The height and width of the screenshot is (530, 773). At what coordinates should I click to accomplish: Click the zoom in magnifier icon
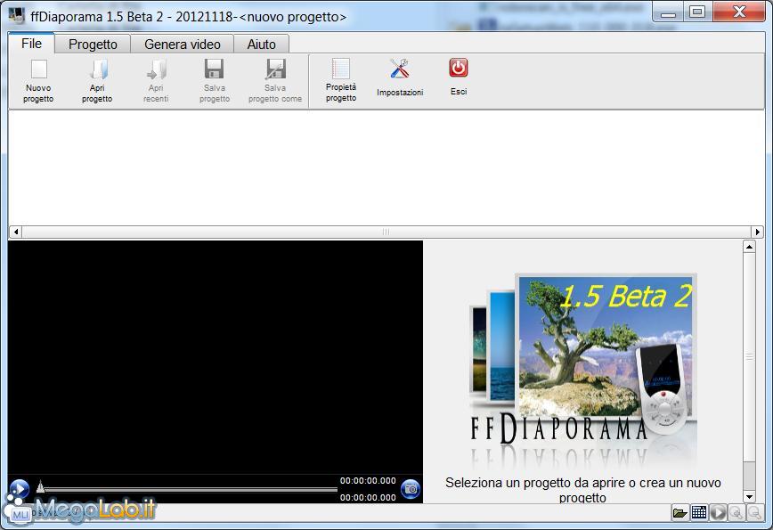pyautogui.click(x=736, y=512)
